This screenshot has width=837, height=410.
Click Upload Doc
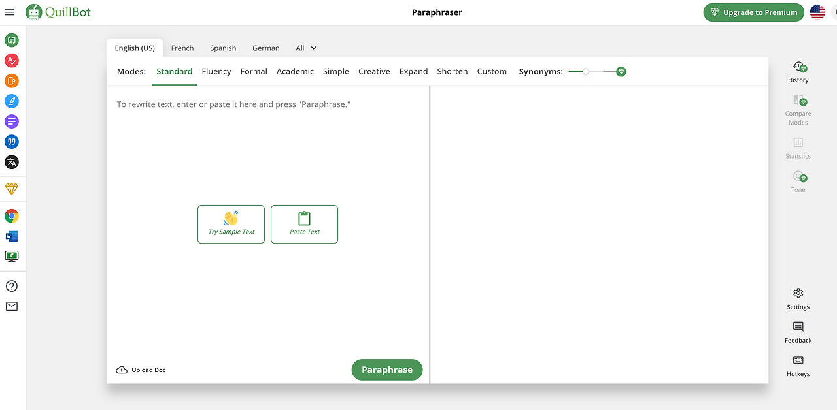[x=141, y=370]
